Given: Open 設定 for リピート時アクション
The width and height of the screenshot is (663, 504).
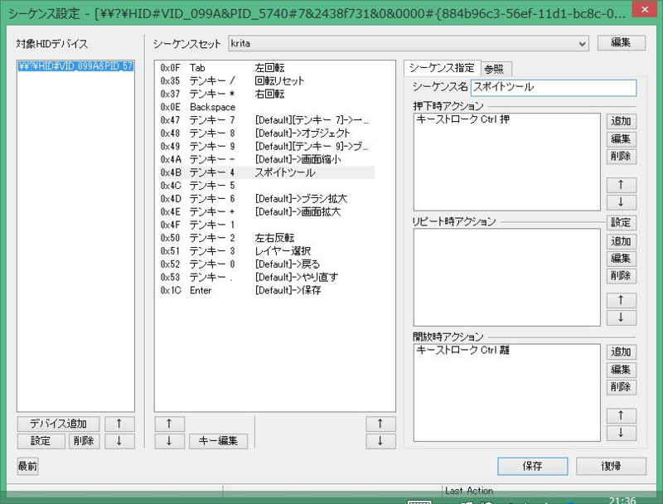Looking at the screenshot, I should pyautogui.click(x=621, y=222).
